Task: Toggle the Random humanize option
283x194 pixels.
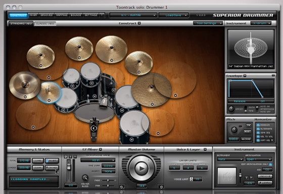Action: click(258, 125)
